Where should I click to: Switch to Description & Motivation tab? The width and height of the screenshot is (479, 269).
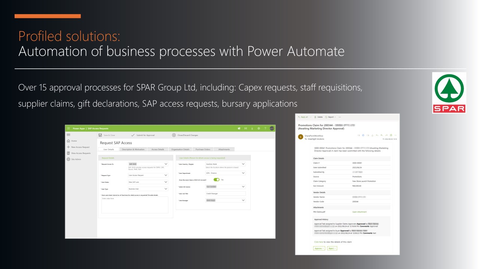tap(133, 149)
